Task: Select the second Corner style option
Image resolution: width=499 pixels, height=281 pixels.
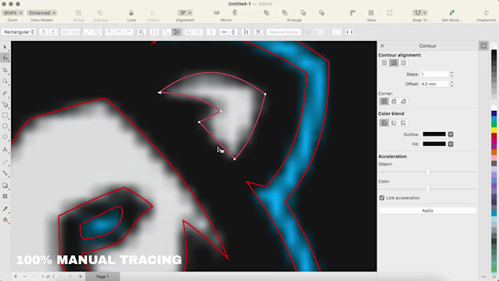Action: (393, 101)
